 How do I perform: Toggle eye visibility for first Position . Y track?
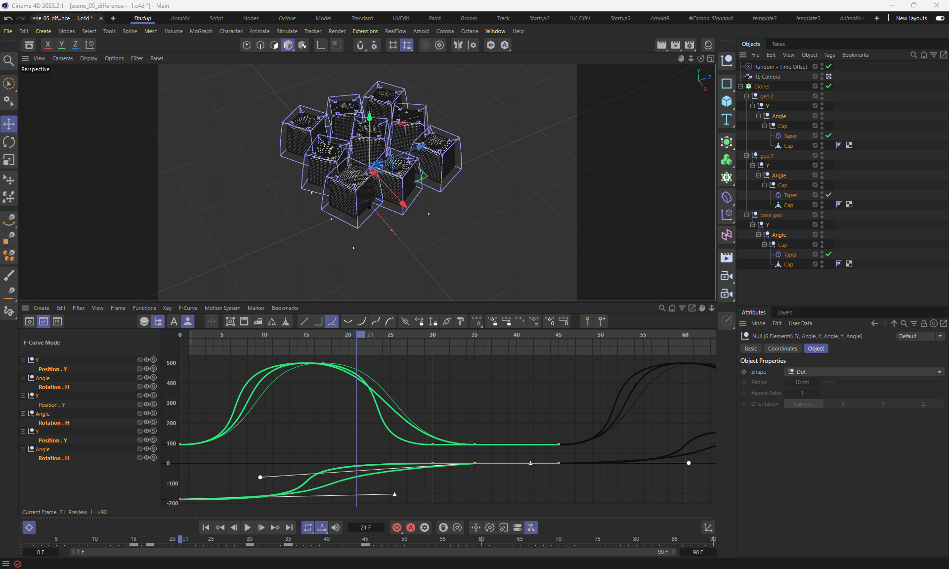coord(146,369)
